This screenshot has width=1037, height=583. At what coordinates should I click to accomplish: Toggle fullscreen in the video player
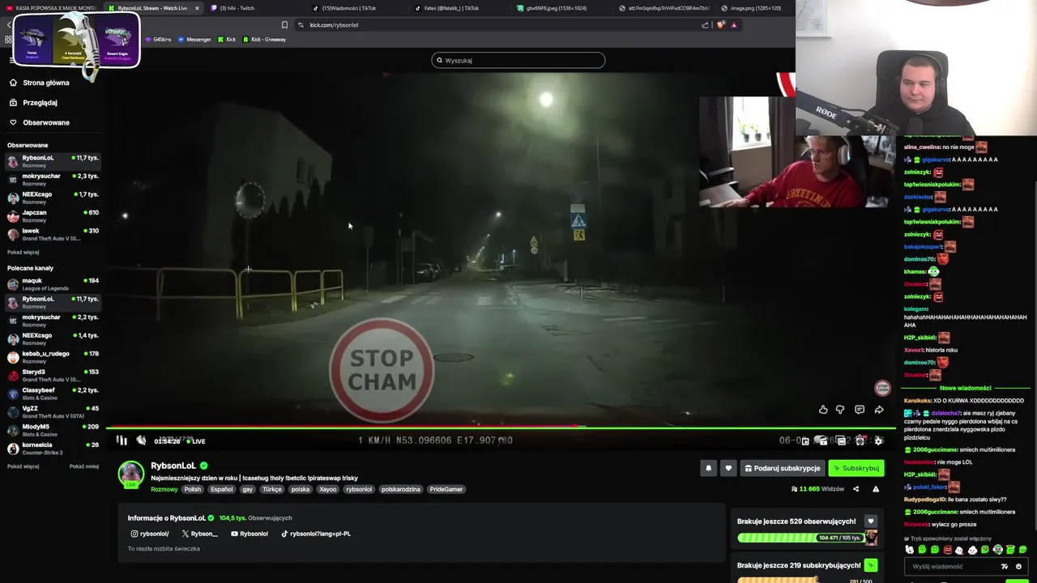tap(860, 440)
